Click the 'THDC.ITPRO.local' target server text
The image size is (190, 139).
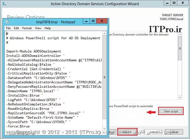coord(171,19)
